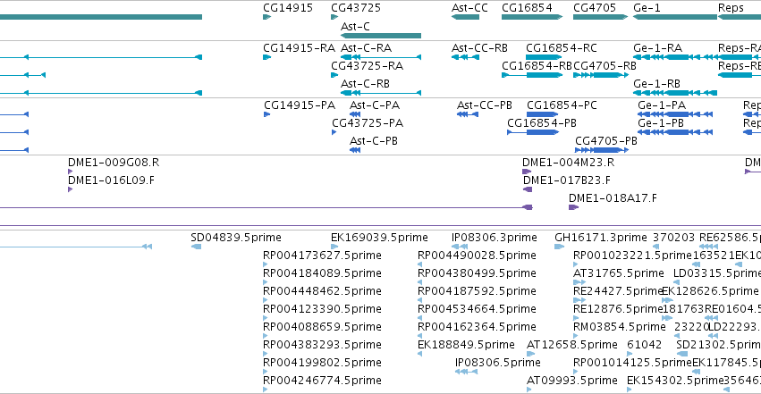The height and width of the screenshot is (394, 761).
Task: Open EST RP004380499.5prime
Action: (x=478, y=273)
